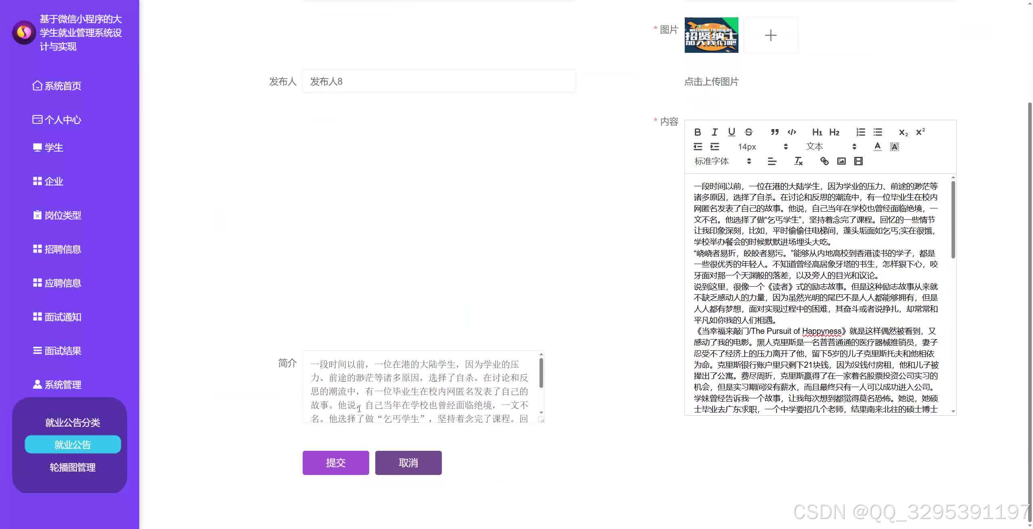Switch to the 就业公告 tab
The width and height of the screenshot is (1033, 529).
pyautogui.click(x=72, y=444)
